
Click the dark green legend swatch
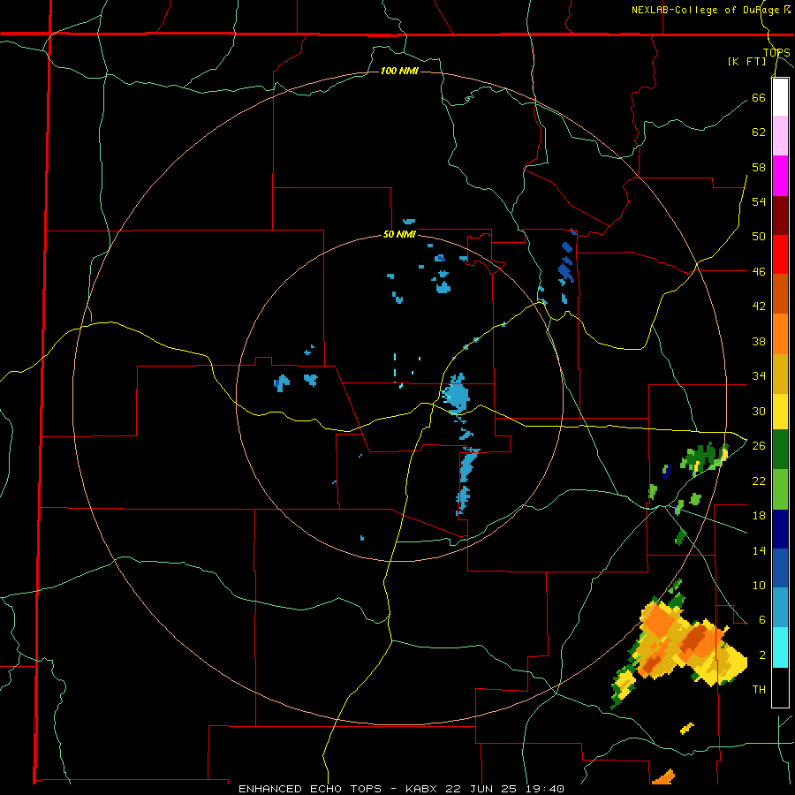pos(780,450)
